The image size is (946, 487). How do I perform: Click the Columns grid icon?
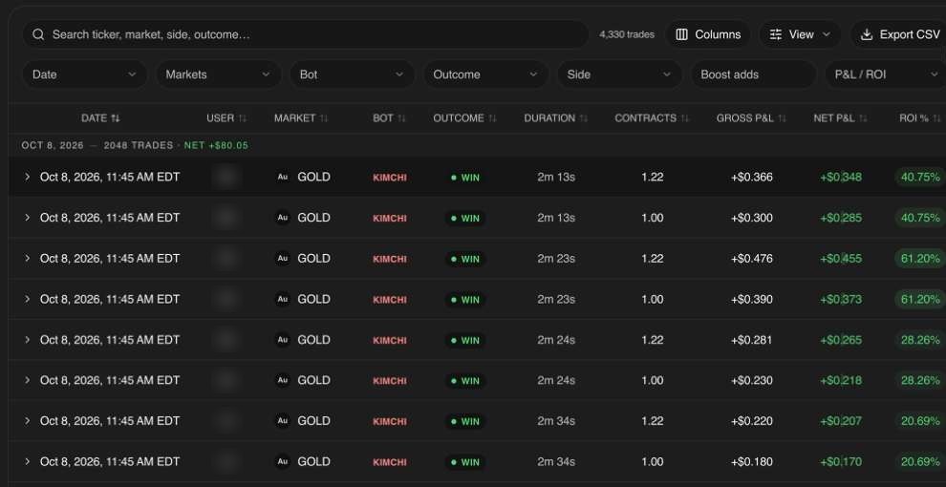point(681,34)
